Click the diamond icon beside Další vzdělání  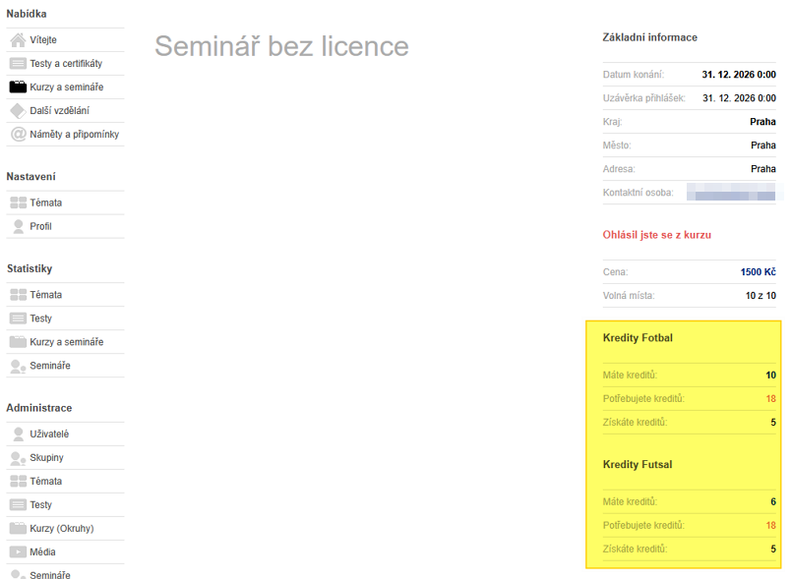[18, 111]
